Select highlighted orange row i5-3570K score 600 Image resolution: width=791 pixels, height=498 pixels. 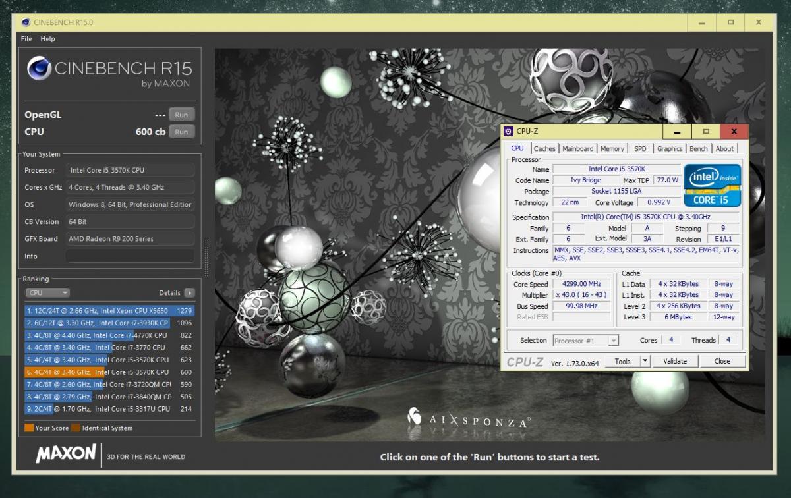click(109, 372)
